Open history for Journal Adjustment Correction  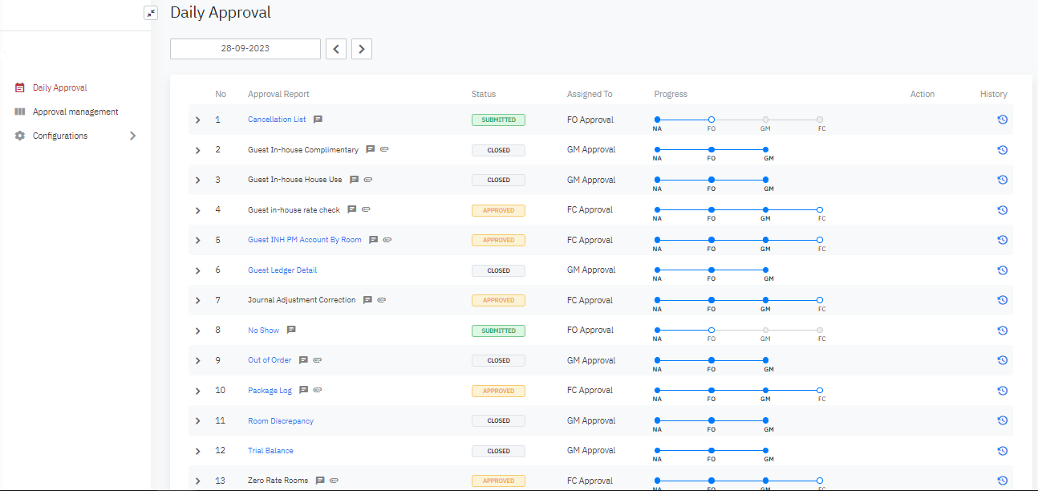[x=1002, y=300]
